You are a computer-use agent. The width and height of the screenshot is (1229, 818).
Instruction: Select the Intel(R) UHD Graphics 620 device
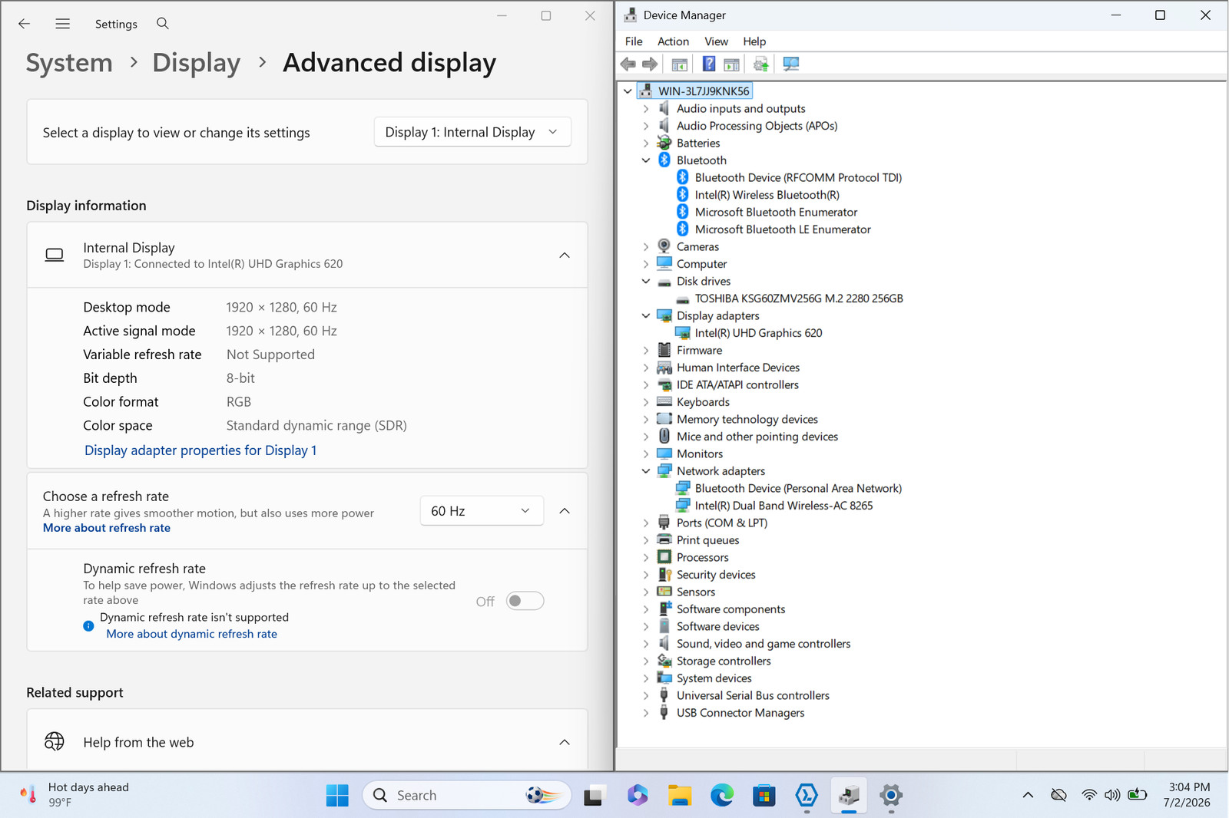coord(758,333)
